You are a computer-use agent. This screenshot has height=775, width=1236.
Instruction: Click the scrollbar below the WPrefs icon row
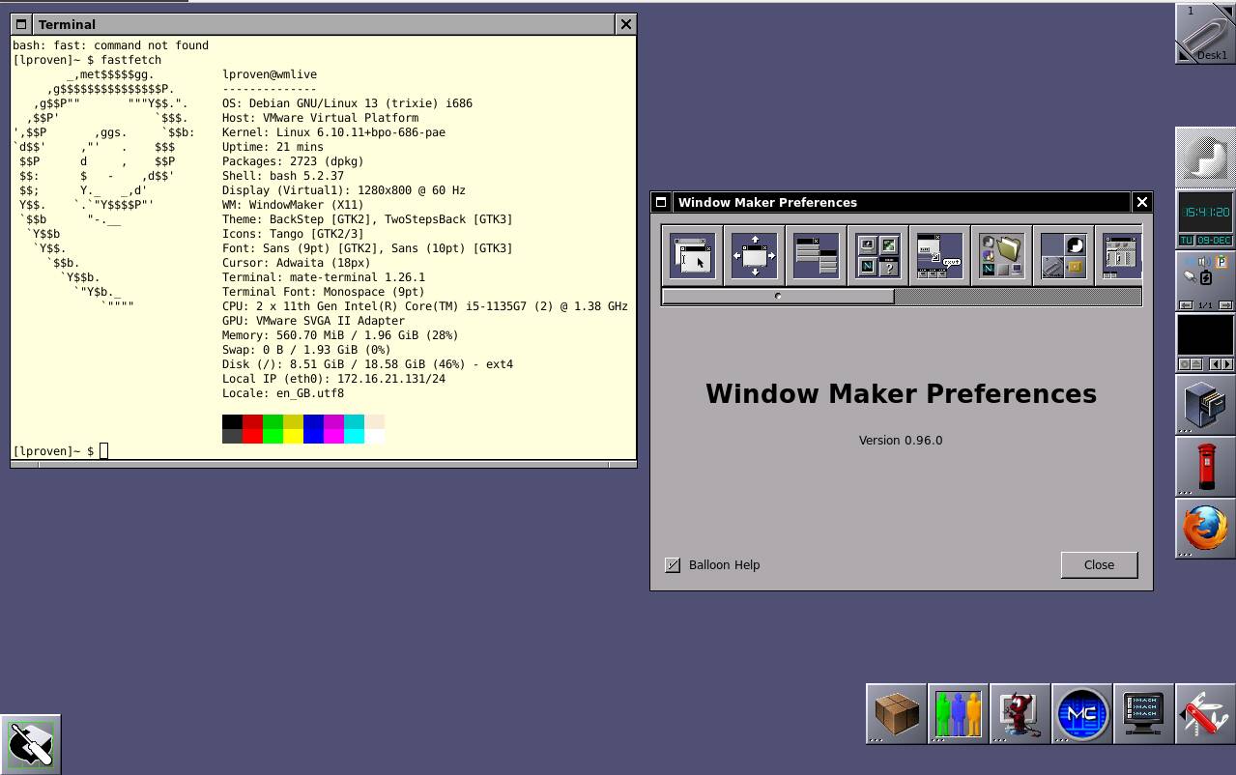pyautogui.click(x=778, y=296)
